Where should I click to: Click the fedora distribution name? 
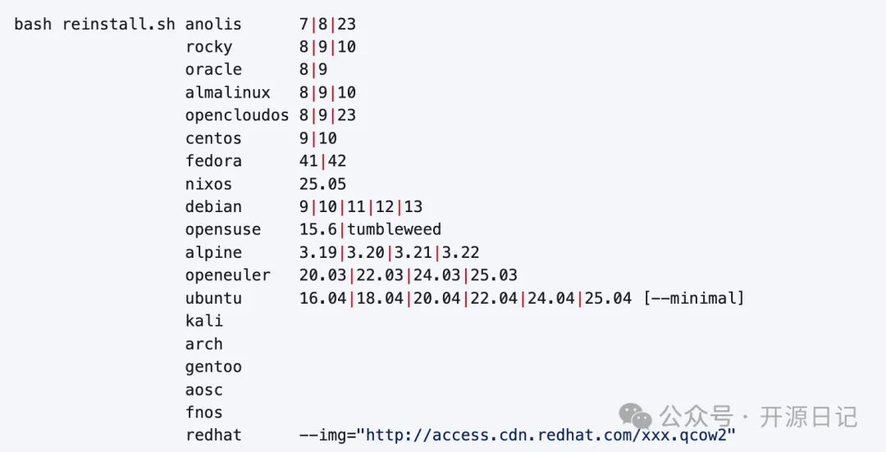pos(213,161)
